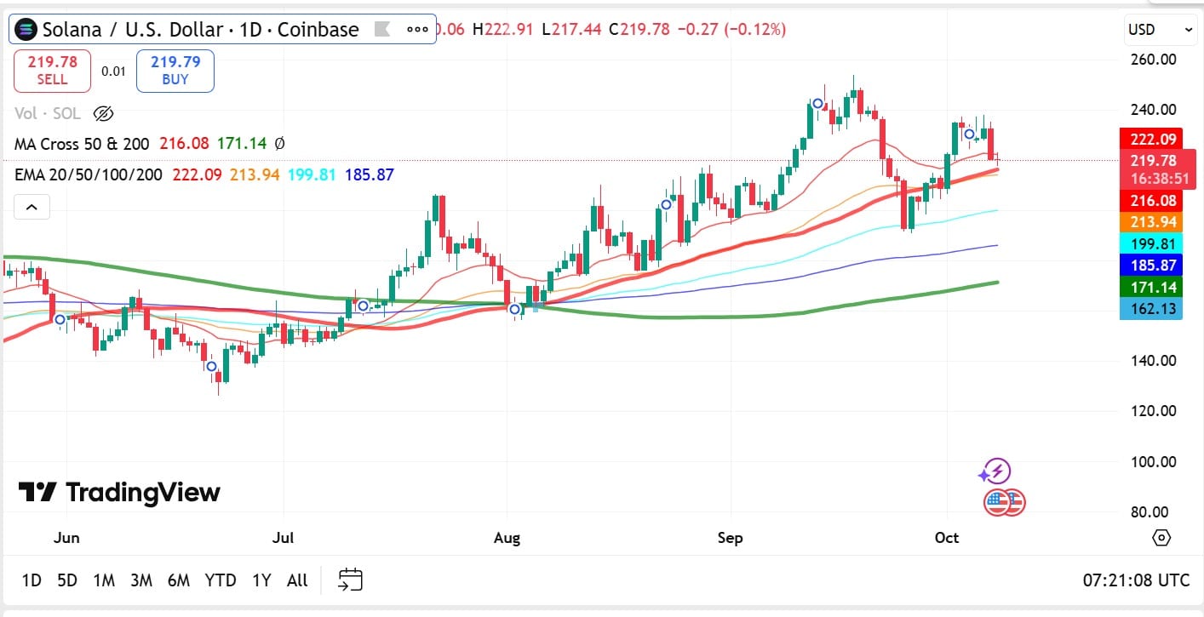Viewport: 1204px width, 617px height.
Task: Open the go-to-date calendar icon
Action: [350, 580]
